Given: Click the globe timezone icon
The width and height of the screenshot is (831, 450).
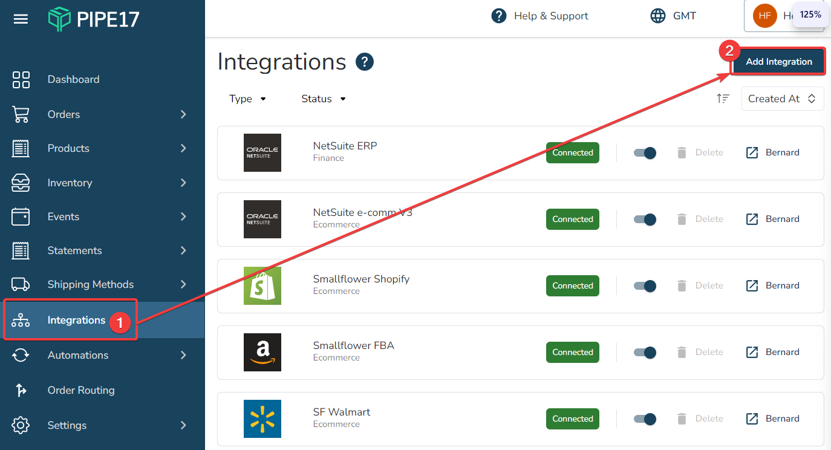Looking at the screenshot, I should point(658,16).
